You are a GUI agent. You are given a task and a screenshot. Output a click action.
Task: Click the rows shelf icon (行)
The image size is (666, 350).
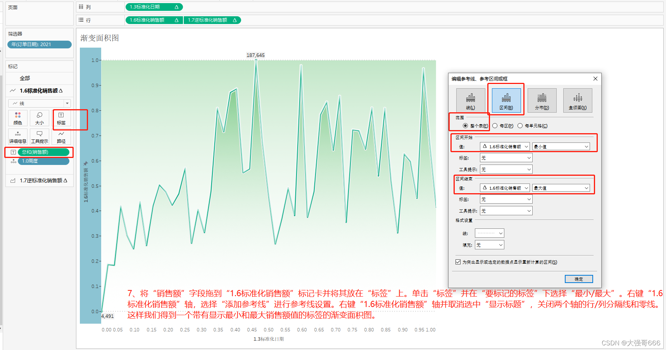tap(81, 20)
